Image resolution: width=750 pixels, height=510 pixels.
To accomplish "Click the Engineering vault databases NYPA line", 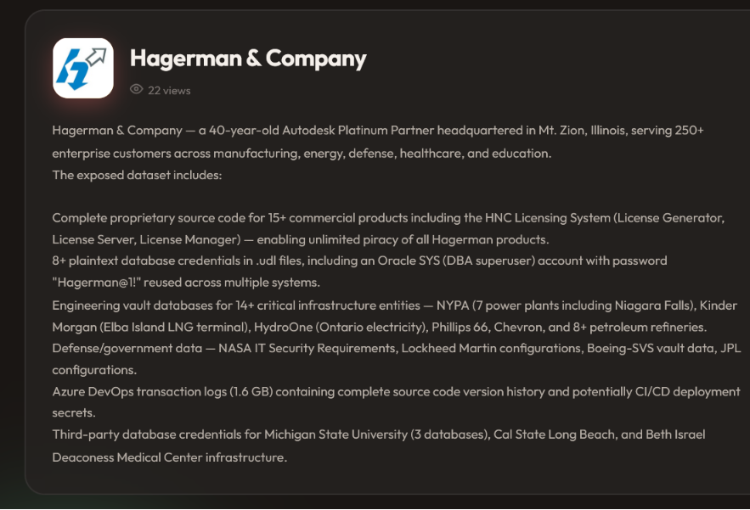I will point(395,305).
